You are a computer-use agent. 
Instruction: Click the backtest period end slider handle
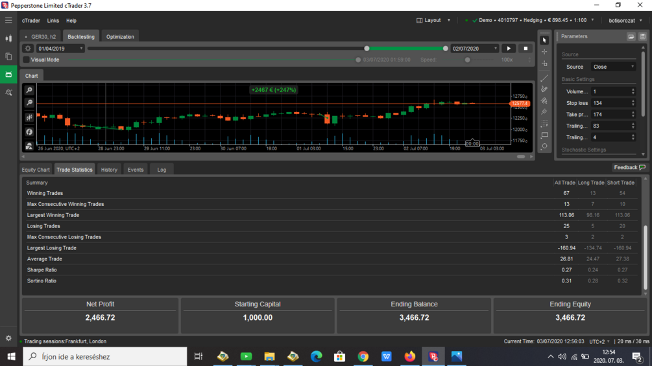click(445, 49)
